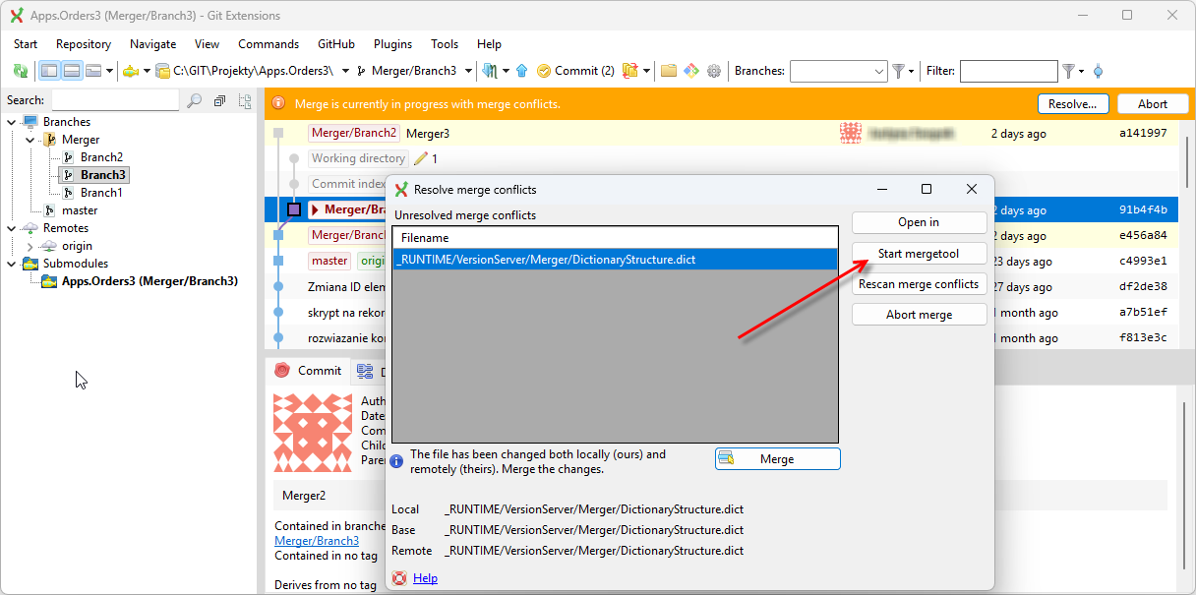Open the Merger/Branch3 branch selector dropdown
This screenshot has width=1196, height=595.
click(x=468, y=71)
